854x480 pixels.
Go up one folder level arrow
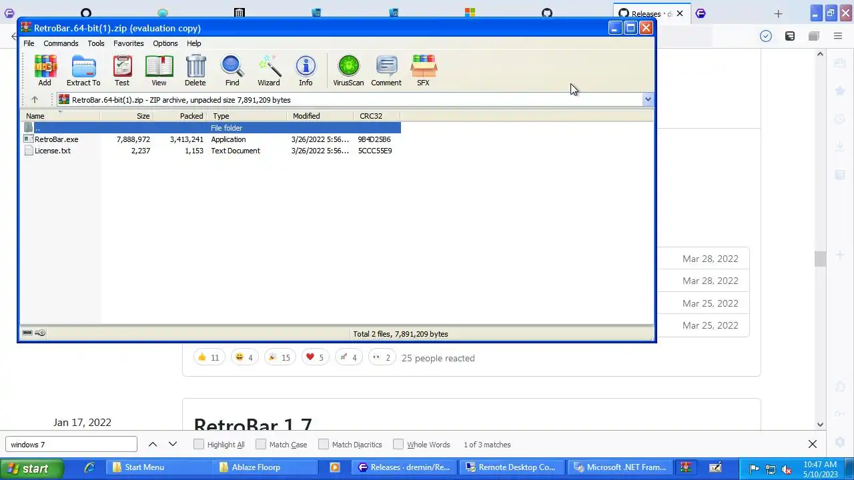pyautogui.click(x=35, y=100)
